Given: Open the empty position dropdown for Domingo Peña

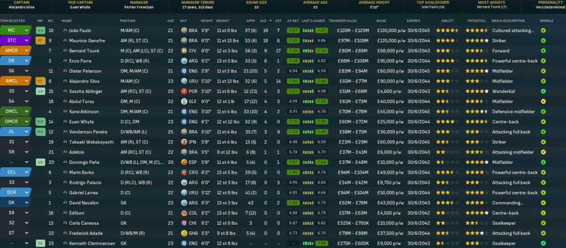Looking at the screenshot, I should 26,162.
